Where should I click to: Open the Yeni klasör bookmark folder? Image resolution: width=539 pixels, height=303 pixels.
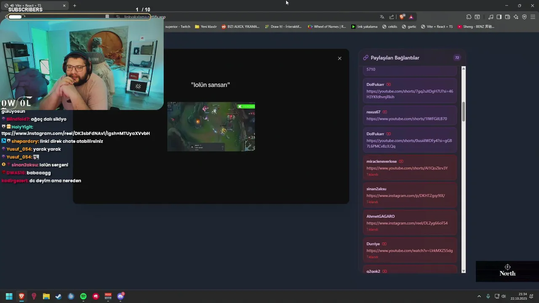[206, 27]
